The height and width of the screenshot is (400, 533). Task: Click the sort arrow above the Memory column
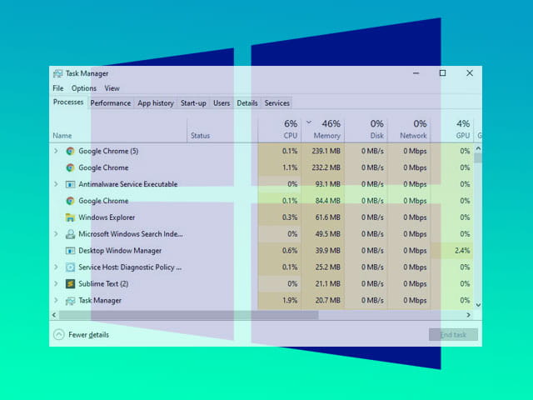(x=309, y=122)
